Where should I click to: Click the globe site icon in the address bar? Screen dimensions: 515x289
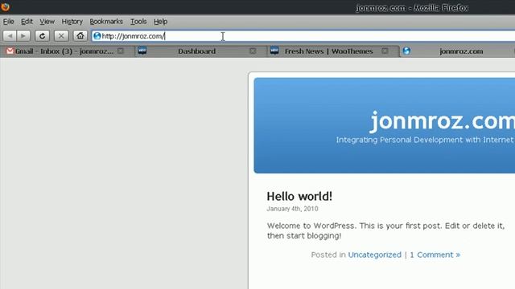[x=97, y=36]
